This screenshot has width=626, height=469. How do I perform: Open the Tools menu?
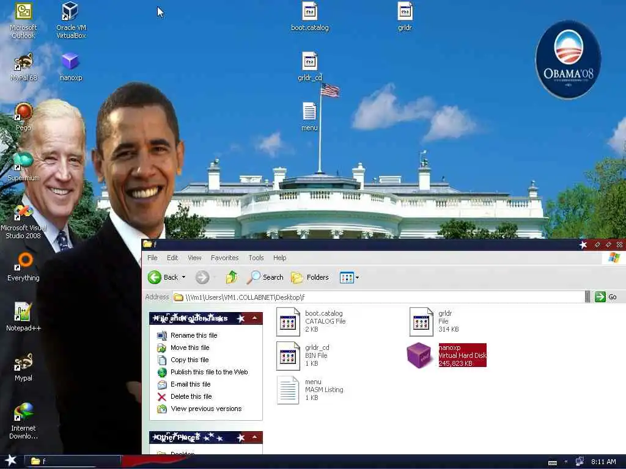click(256, 258)
